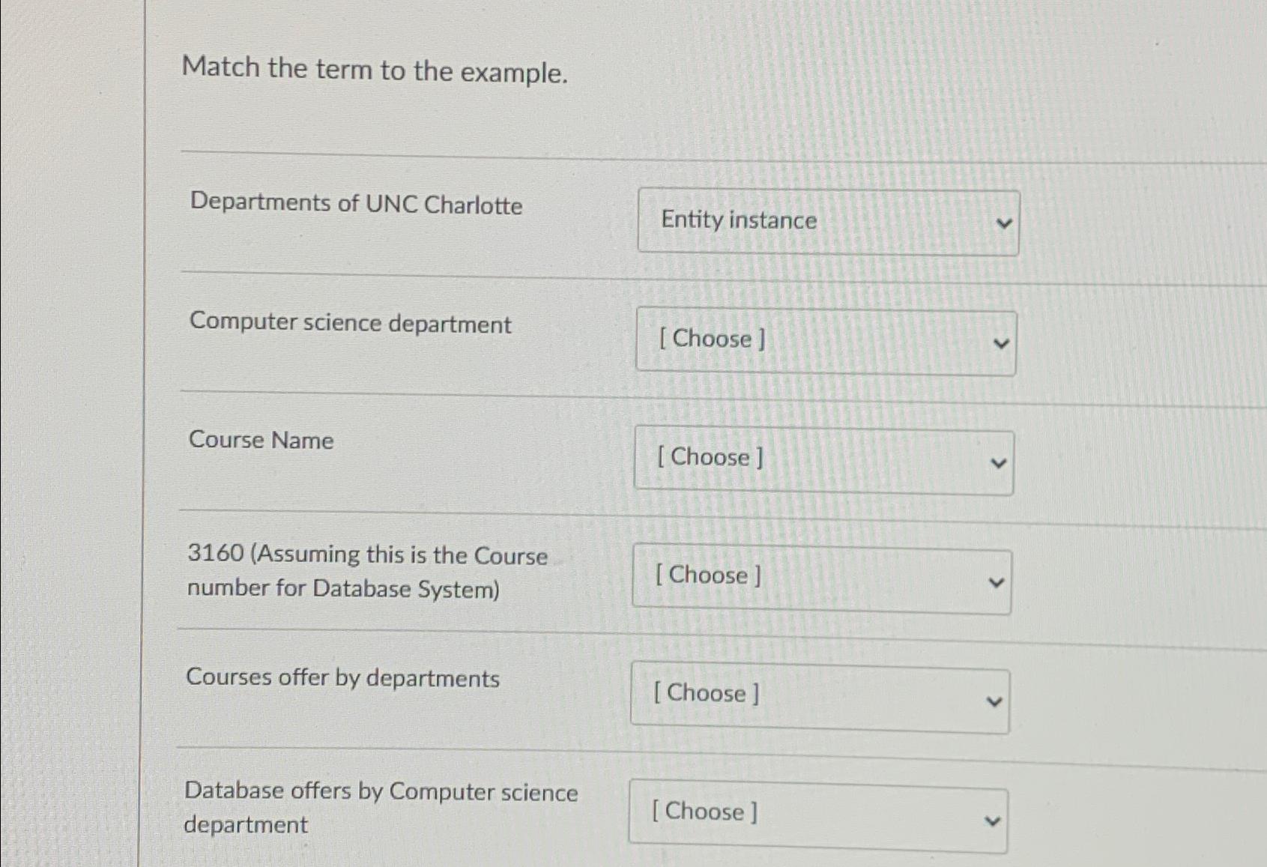Click the '3160 (Assuming this is the Course' text
The height and width of the screenshot is (867, 1267).
point(367,555)
